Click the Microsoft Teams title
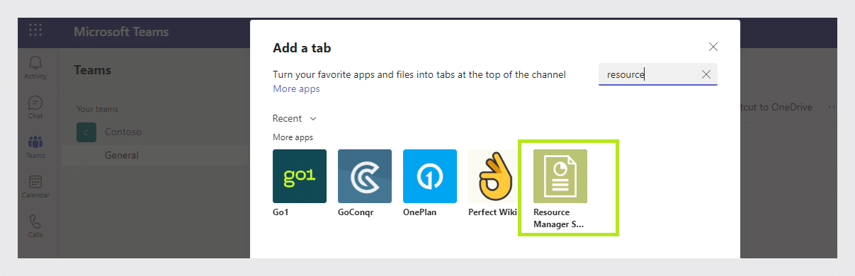 click(121, 32)
